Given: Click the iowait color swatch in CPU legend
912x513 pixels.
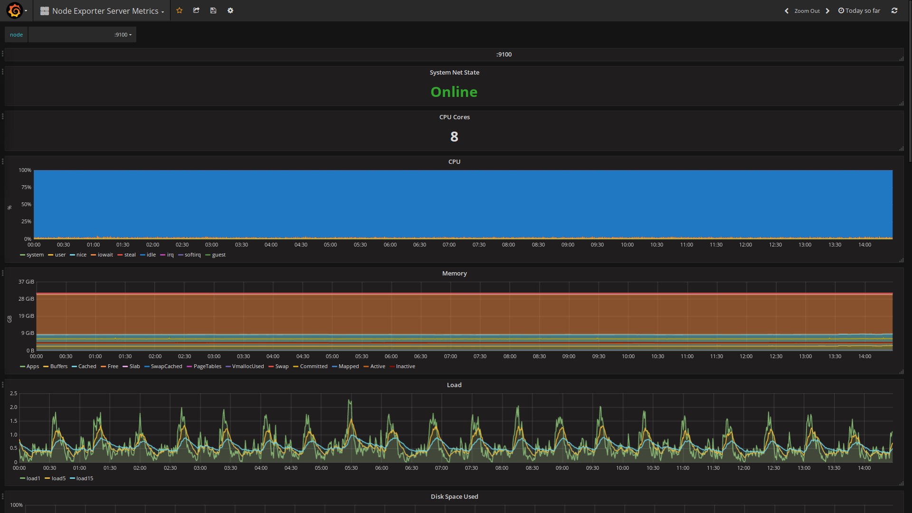Looking at the screenshot, I should (x=94, y=255).
